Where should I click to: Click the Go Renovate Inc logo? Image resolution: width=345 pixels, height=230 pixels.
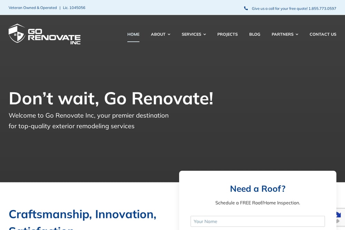tap(45, 34)
